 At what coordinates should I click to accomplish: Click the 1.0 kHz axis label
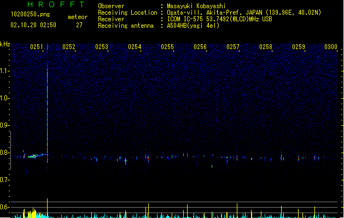coord(4,98)
